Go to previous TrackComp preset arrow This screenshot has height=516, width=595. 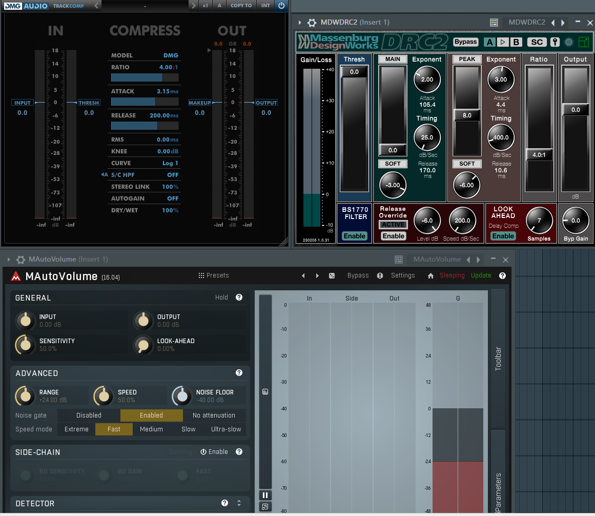coord(96,6)
